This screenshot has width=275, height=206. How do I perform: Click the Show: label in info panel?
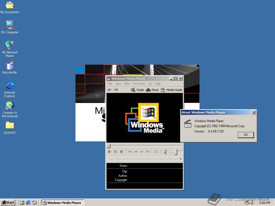tap(124, 166)
